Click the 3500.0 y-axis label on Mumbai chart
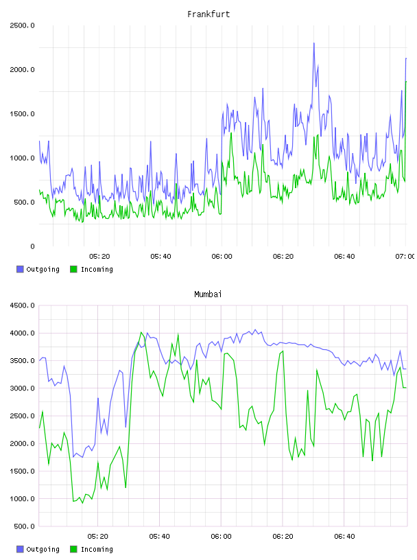 coord(22,361)
